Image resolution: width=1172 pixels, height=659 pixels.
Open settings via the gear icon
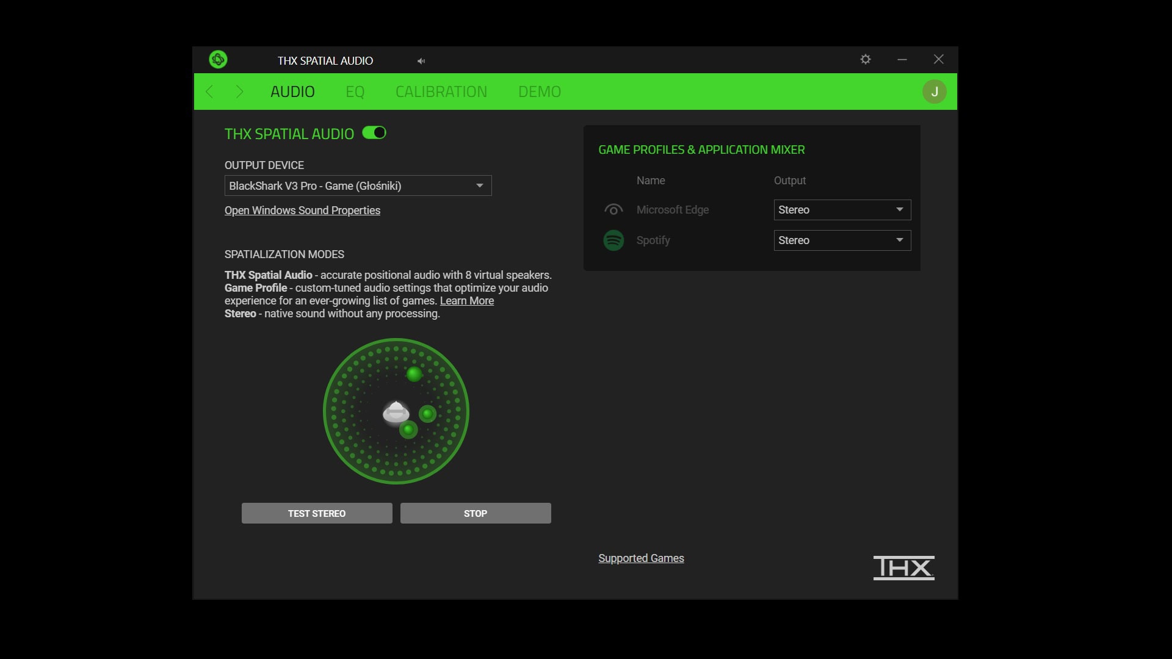click(866, 59)
